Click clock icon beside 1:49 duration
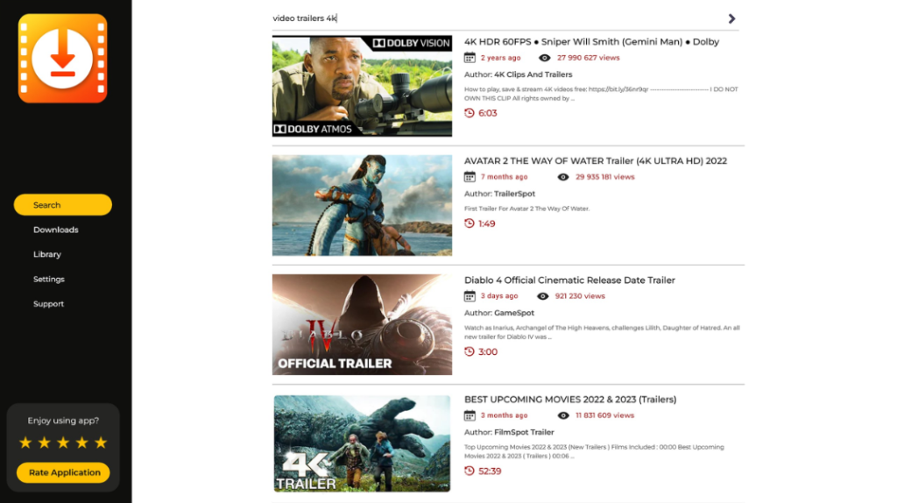This screenshot has width=897, height=503. point(470,223)
